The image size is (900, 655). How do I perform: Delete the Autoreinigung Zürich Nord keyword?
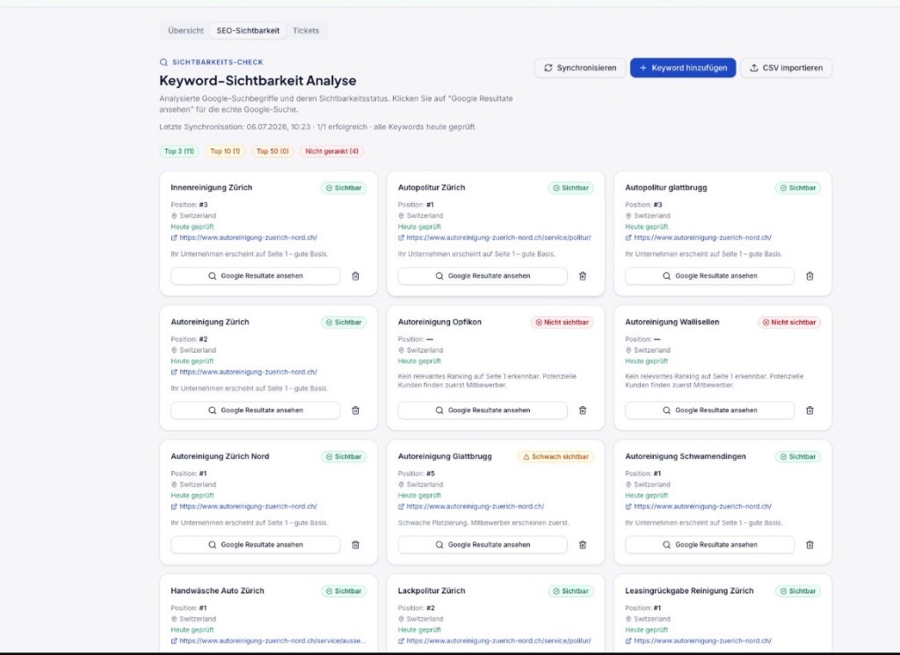pos(355,545)
